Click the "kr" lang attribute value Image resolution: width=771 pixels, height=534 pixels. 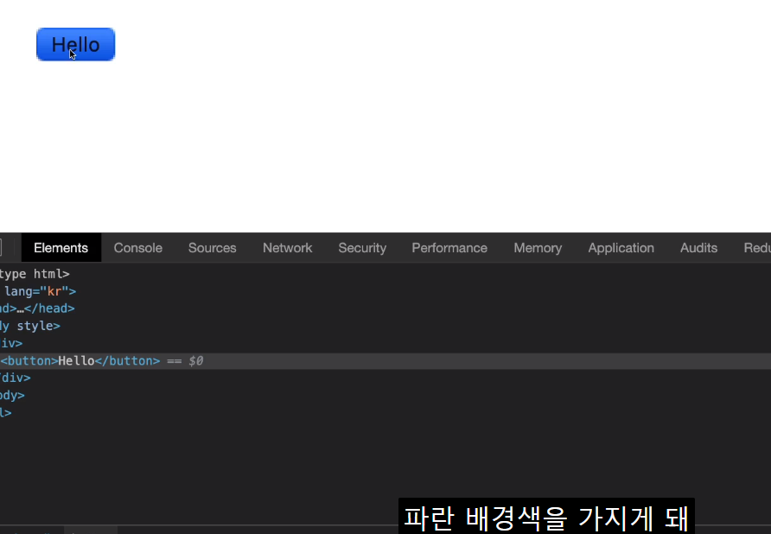point(54,291)
